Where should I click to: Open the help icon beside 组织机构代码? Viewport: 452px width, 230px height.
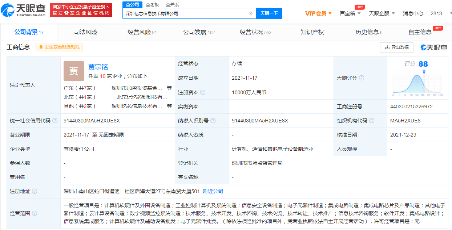pyautogui.click(x=372, y=121)
